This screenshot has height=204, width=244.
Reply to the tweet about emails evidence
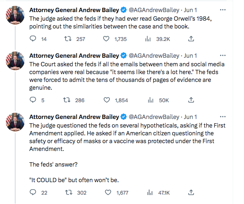(x=33, y=100)
